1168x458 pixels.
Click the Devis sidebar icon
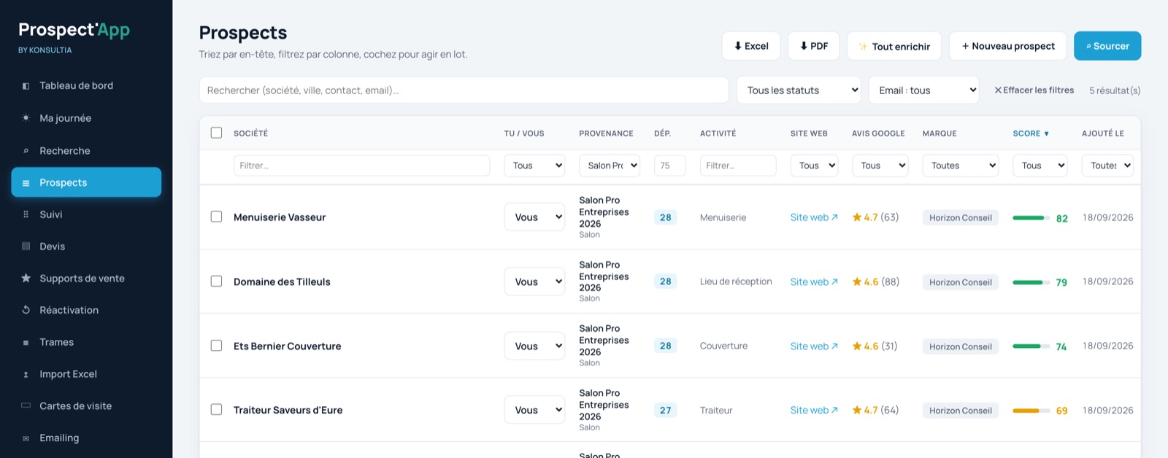pyautogui.click(x=26, y=247)
